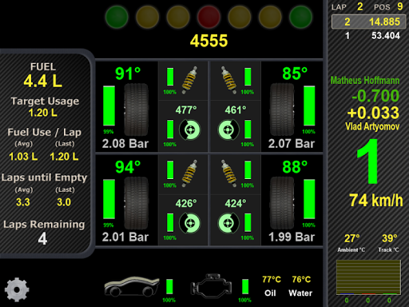
Task: Click the front-right tire icon
Action: point(282,110)
